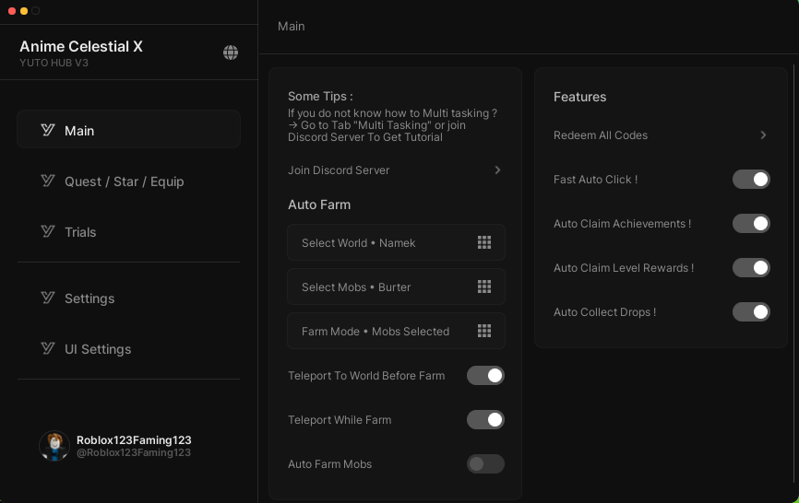Open the Settings tab

(x=128, y=298)
